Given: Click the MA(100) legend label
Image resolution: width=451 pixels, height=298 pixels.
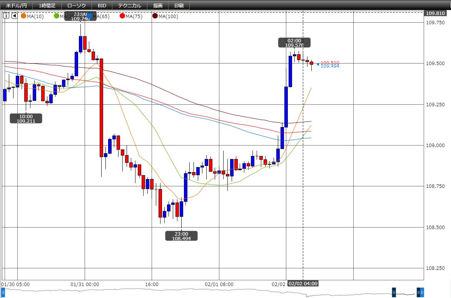Looking at the screenshot, I should click(x=168, y=17).
